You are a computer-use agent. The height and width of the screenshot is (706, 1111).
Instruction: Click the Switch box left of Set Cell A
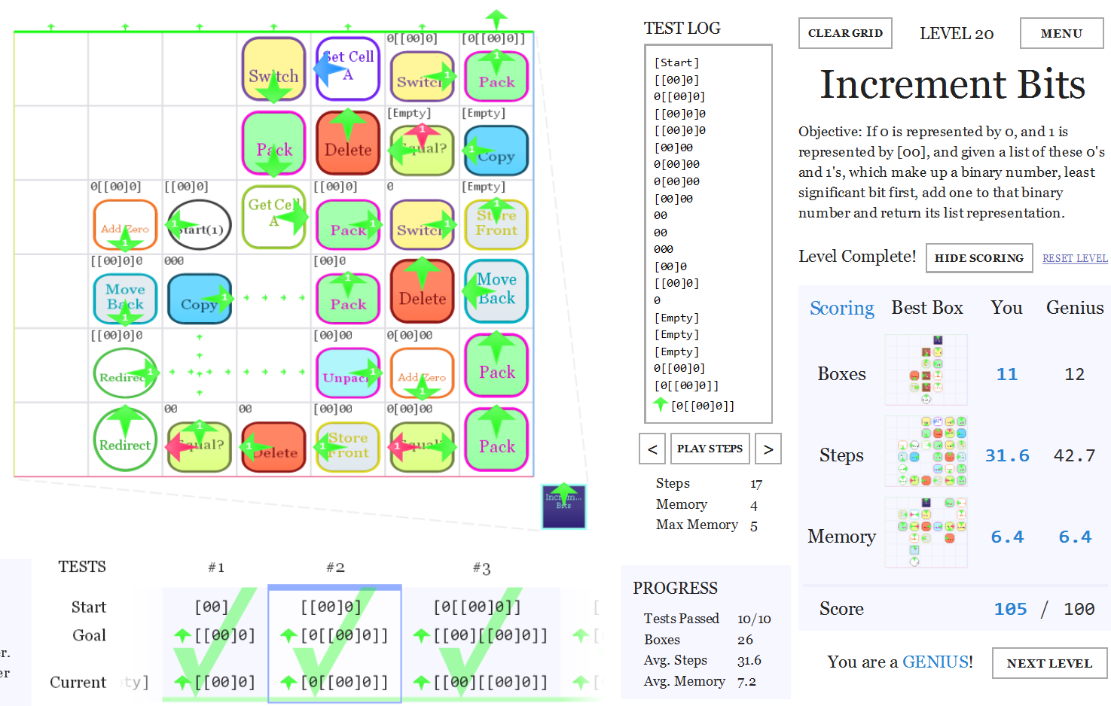(x=274, y=68)
